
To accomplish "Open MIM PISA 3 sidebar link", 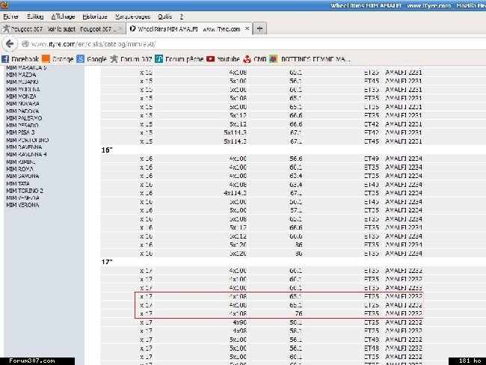I will (x=20, y=132).
